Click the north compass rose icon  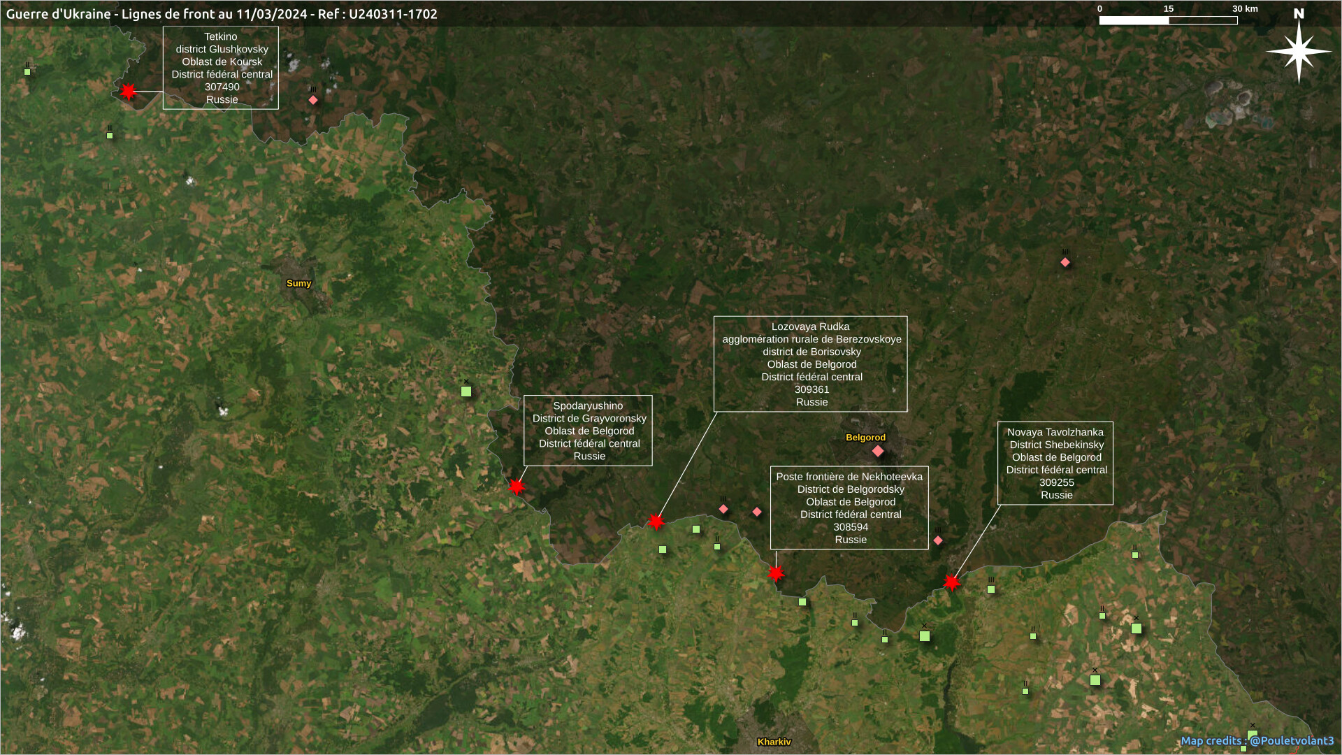[1299, 51]
